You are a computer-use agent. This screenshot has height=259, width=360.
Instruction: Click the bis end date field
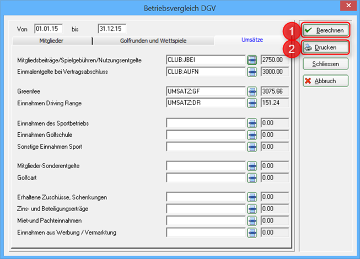pyautogui.click(x=112, y=28)
